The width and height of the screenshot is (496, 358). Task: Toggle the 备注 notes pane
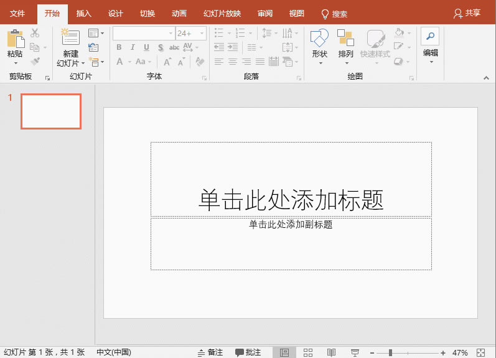pyautogui.click(x=210, y=352)
